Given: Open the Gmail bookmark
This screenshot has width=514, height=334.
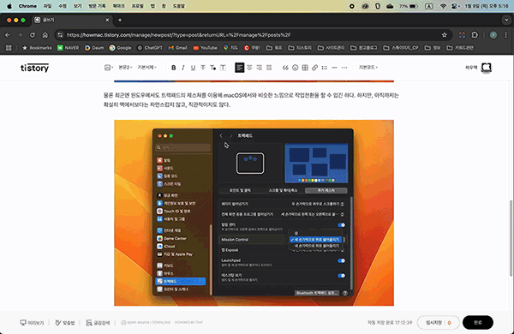Looking at the screenshot, I should (177, 48).
